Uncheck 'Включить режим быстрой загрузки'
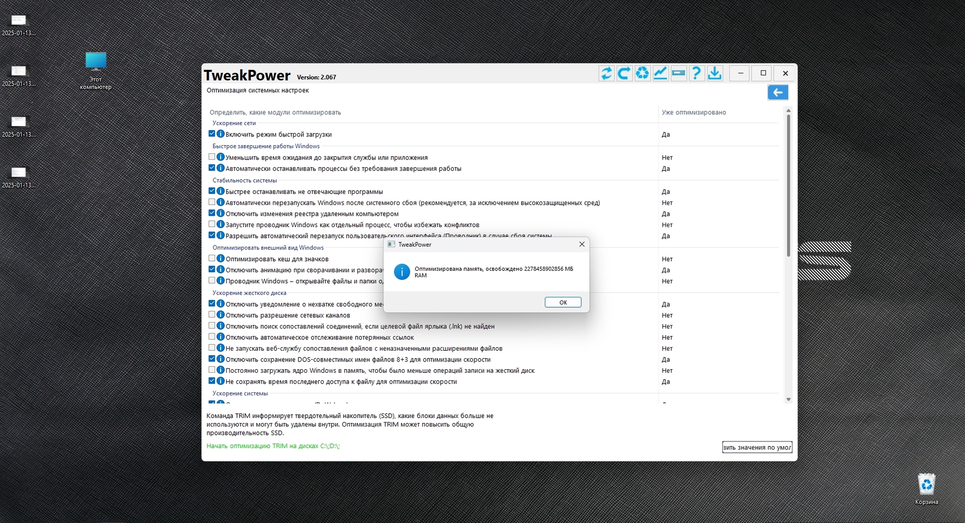 click(x=212, y=134)
